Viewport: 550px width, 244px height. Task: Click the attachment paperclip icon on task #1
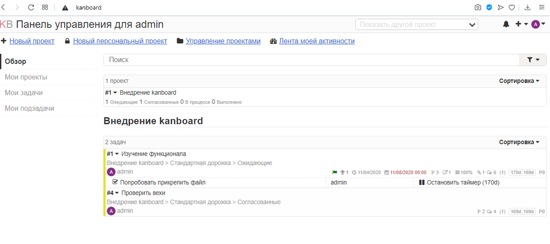click(x=479, y=173)
